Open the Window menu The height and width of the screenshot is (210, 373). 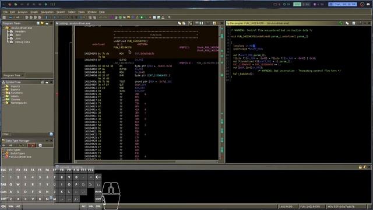click(x=92, y=12)
